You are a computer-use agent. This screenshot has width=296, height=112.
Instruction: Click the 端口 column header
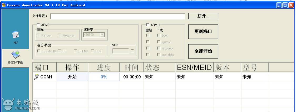[45, 68]
